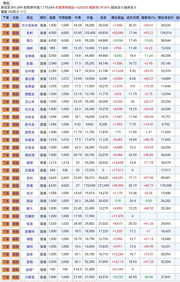This screenshot has height=282, width=180.
Task: Open the 名軒 stock link
Action: click(30, 33)
